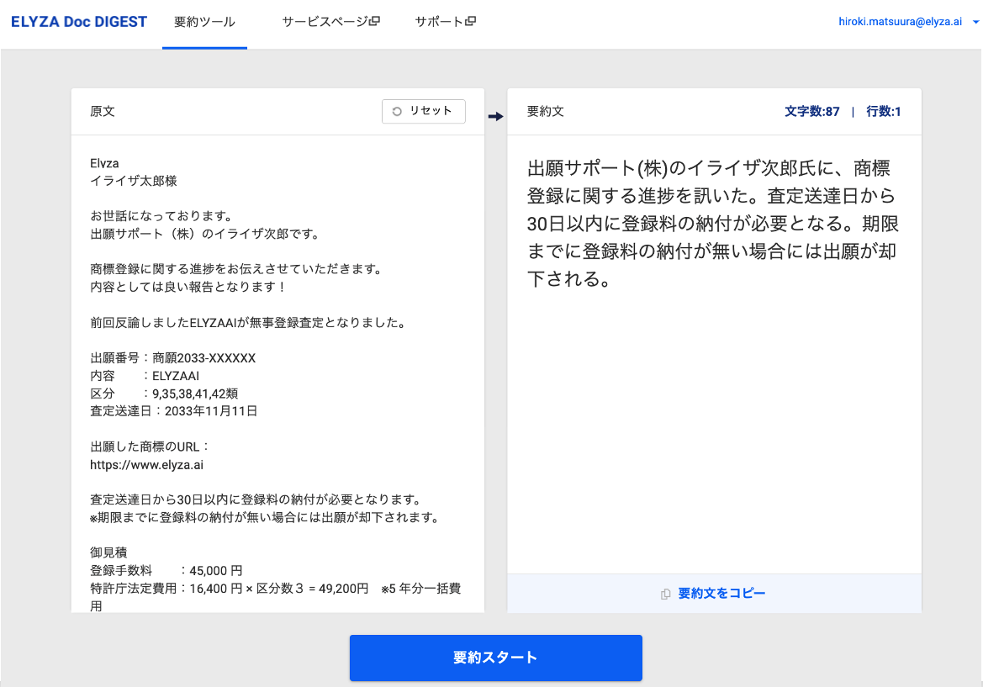Click the external-link icon beside サービスページ
Screen dimensions: 983x687
click(374, 21)
